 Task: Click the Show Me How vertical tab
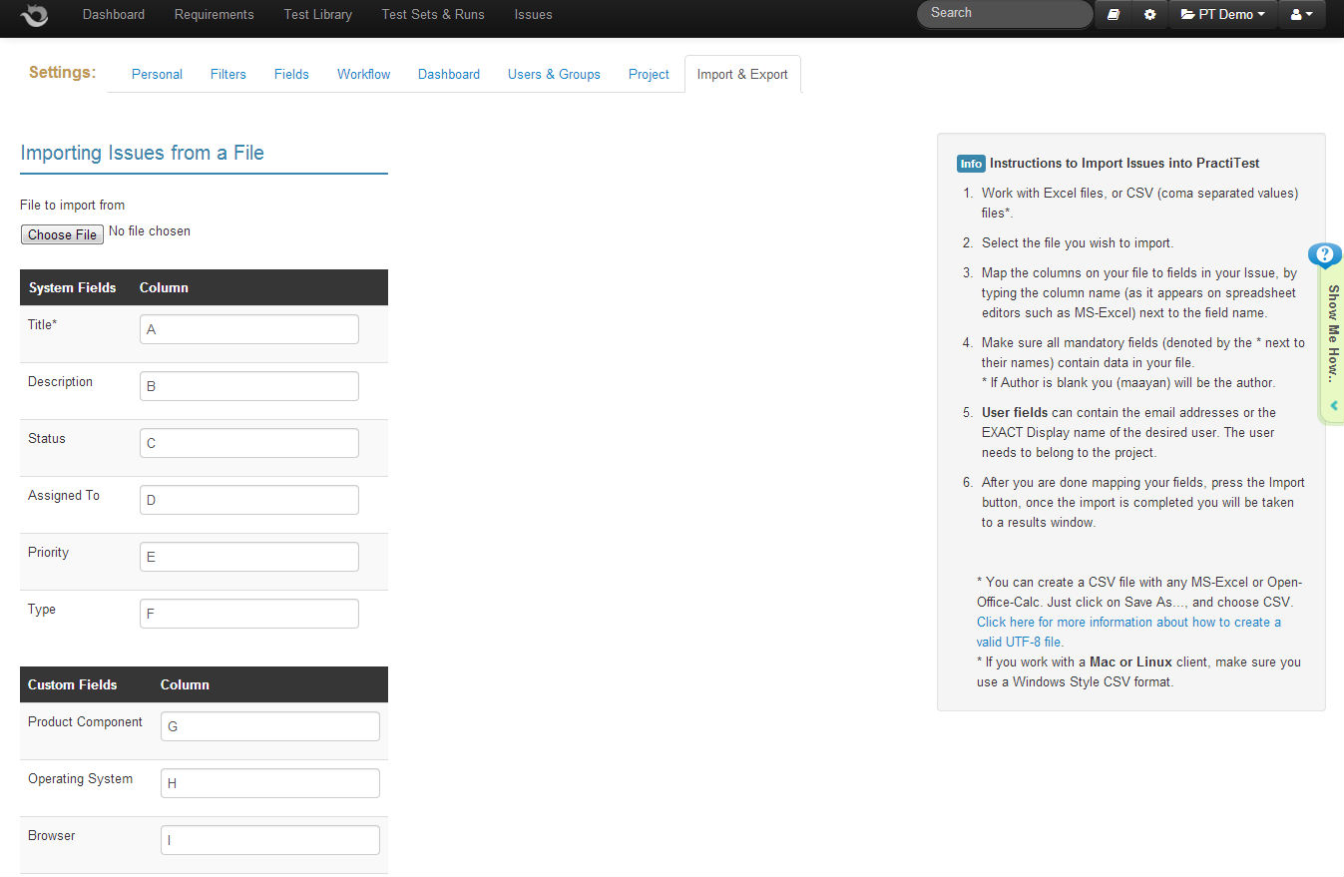pyautogui.click(x=1332, y=334)
